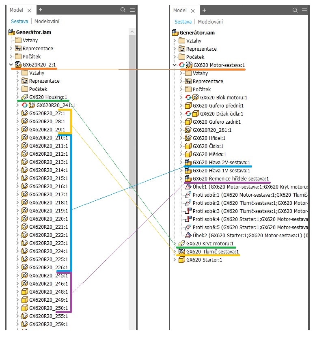Click part icon of GX620R20_248:1
The image size is (315, 337).
tap(25, 292)
